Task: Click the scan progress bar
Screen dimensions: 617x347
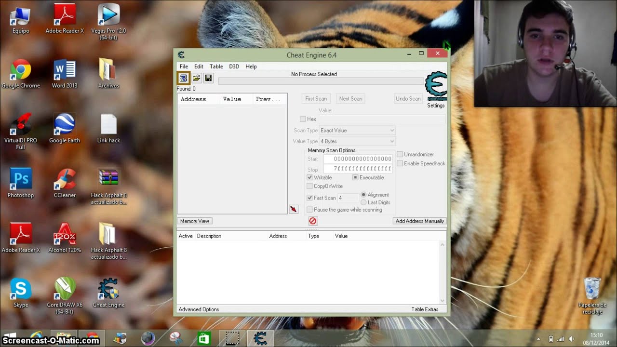Action: click(x=321, y=81)
